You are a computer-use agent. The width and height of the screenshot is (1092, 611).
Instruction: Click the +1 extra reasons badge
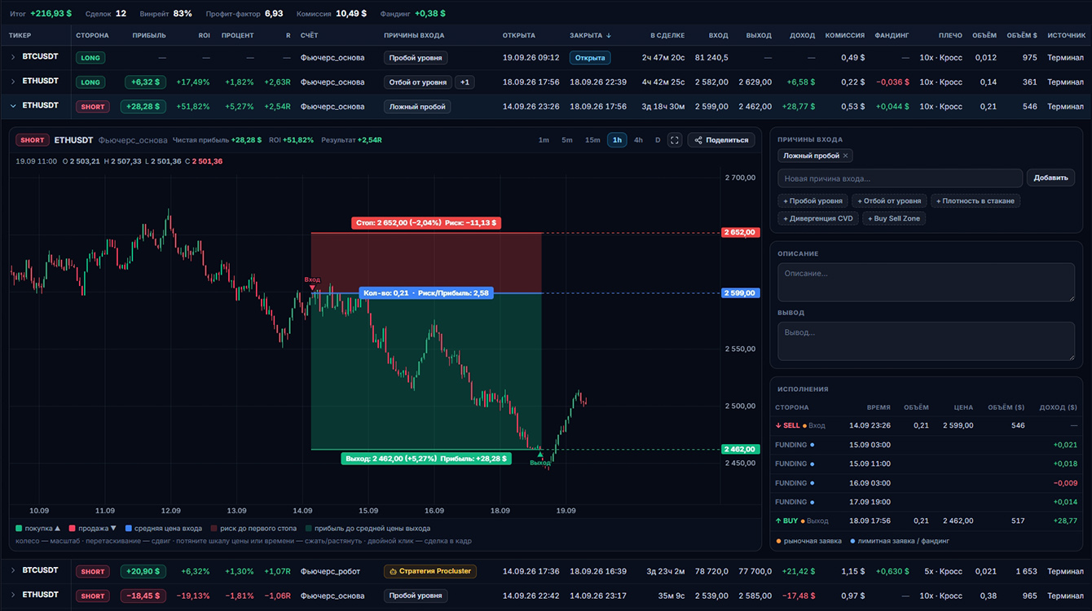465,82
